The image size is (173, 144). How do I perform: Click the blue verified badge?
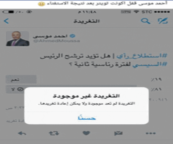tap(73, 36)
